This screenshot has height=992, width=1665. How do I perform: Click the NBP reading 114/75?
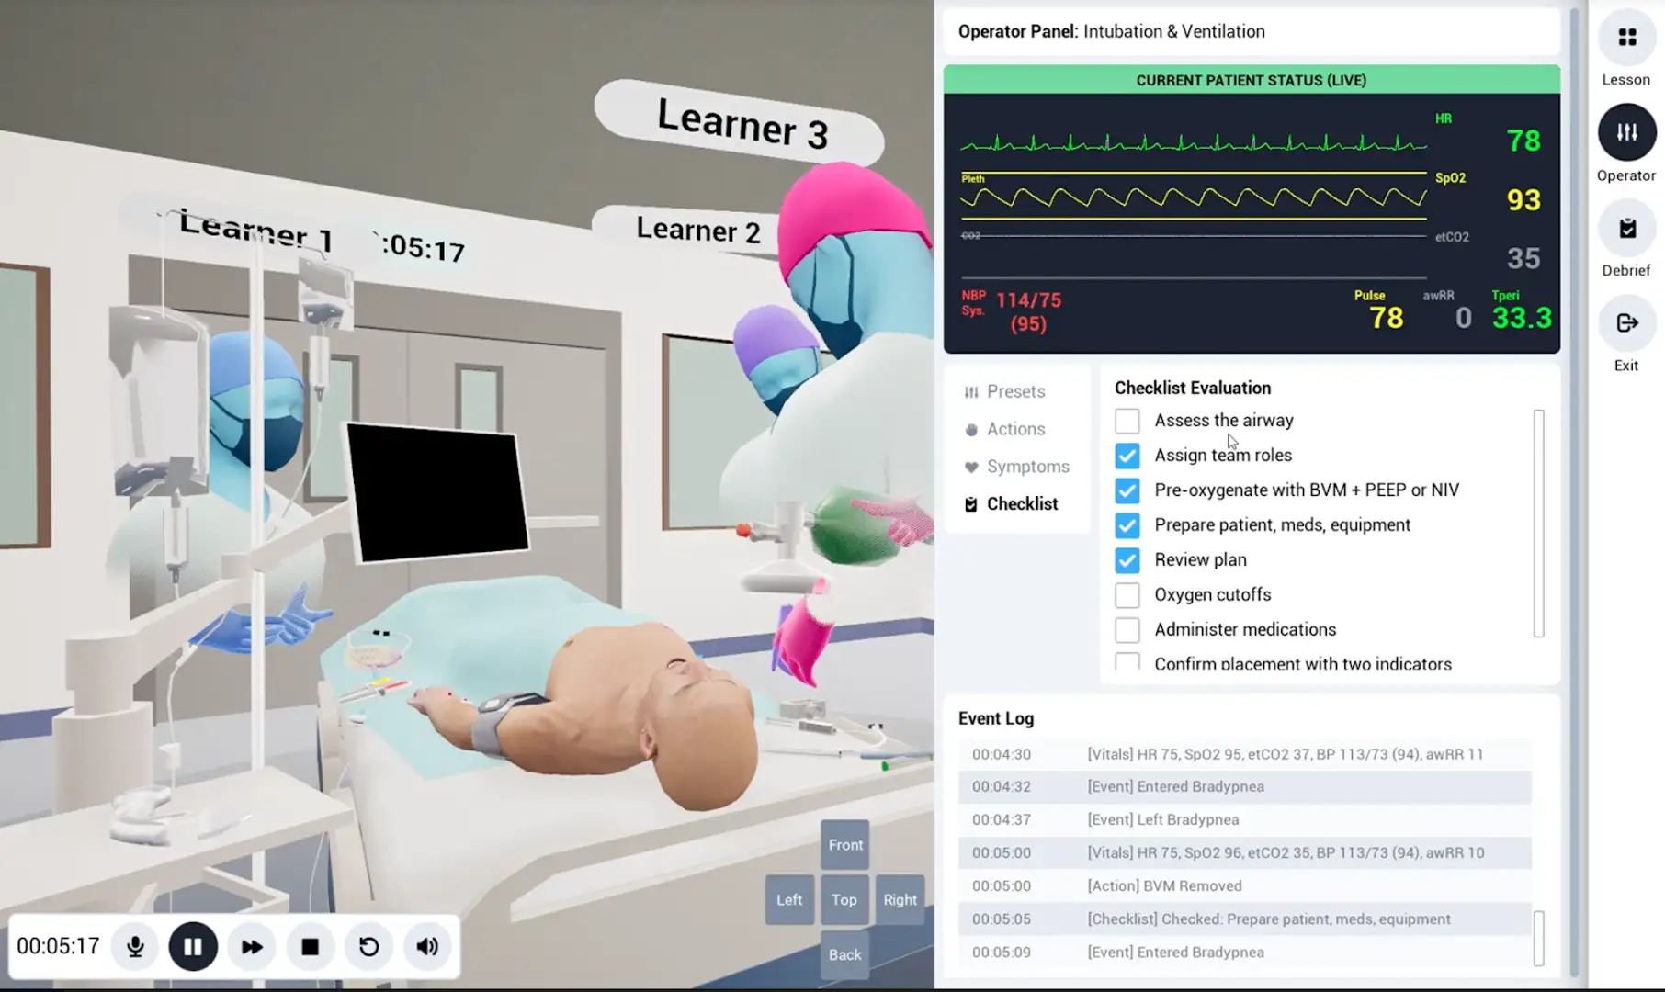click(x=1028, y=300)
